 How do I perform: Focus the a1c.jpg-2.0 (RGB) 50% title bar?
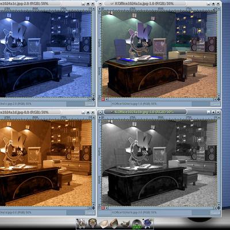point(30,3)
